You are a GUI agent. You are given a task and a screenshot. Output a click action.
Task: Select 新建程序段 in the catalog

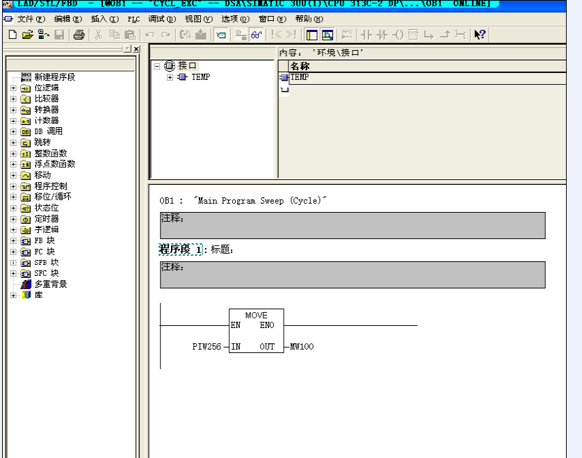click(x=54, y=77)
